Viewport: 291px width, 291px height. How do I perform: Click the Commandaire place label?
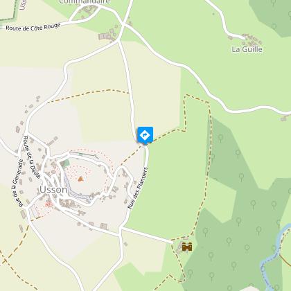[x=85, y=2]
